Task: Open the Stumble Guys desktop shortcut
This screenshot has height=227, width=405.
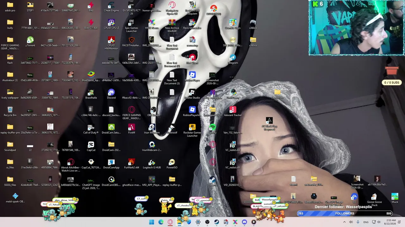Action: click(x=233, y=24)
